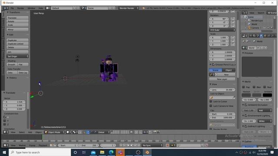Open the Mail app on the taskbar
Viewport: 278px width, 156px height.
(x=93, y=152)
